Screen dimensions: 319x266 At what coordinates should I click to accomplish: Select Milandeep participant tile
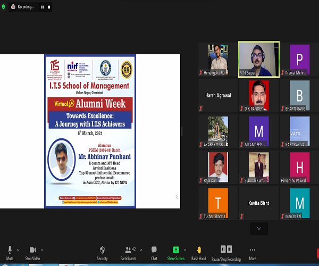(259, 131)
